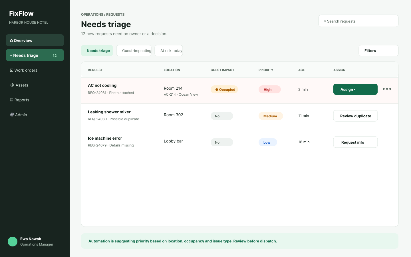Click the Reports list icon
Image resolution: width=411 pixels, height=257 pixels.
12,100
